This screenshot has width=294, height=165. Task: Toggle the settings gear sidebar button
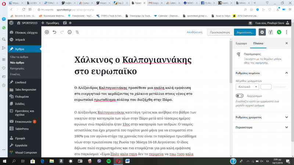pos(262,32)
